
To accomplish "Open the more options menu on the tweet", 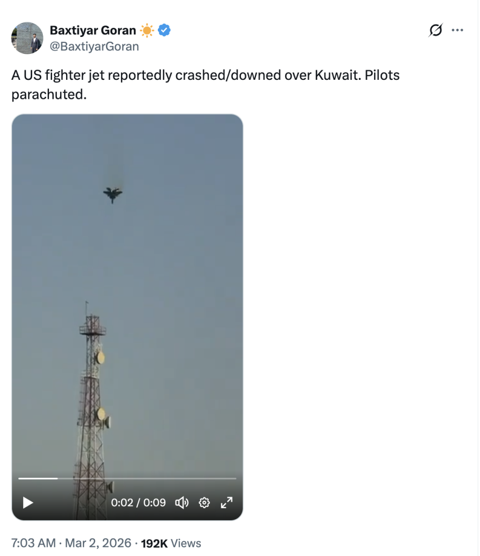I will pos(458,30).
